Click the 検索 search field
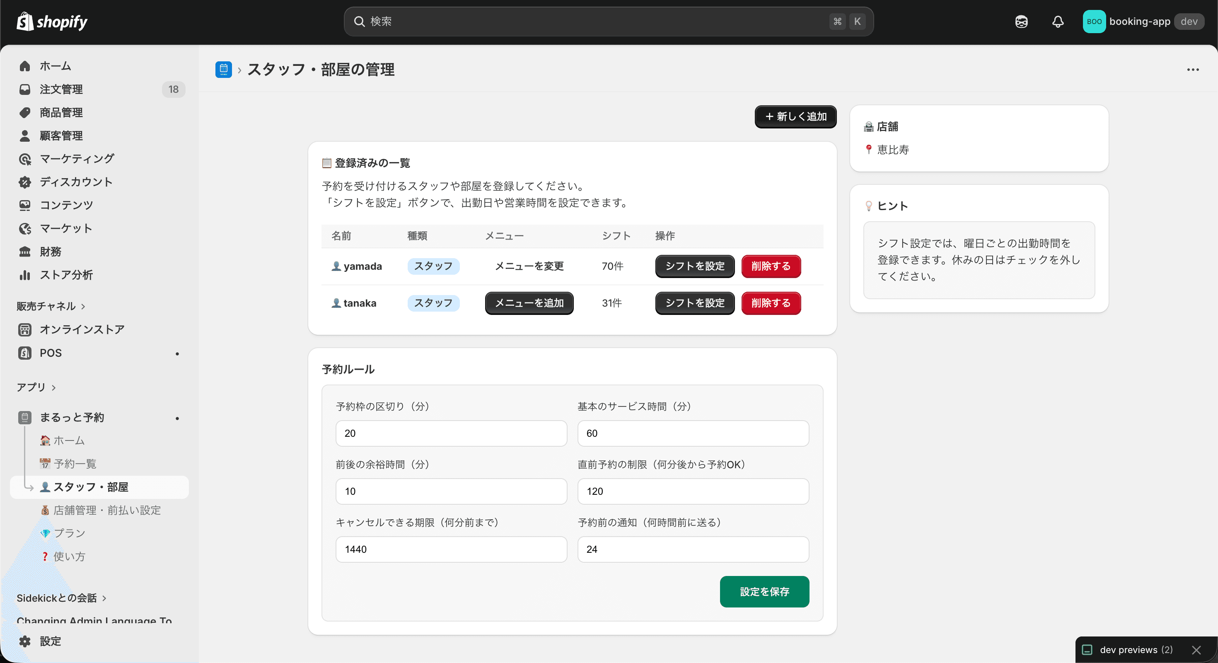The image size is (1218, 663). (609, 21)
